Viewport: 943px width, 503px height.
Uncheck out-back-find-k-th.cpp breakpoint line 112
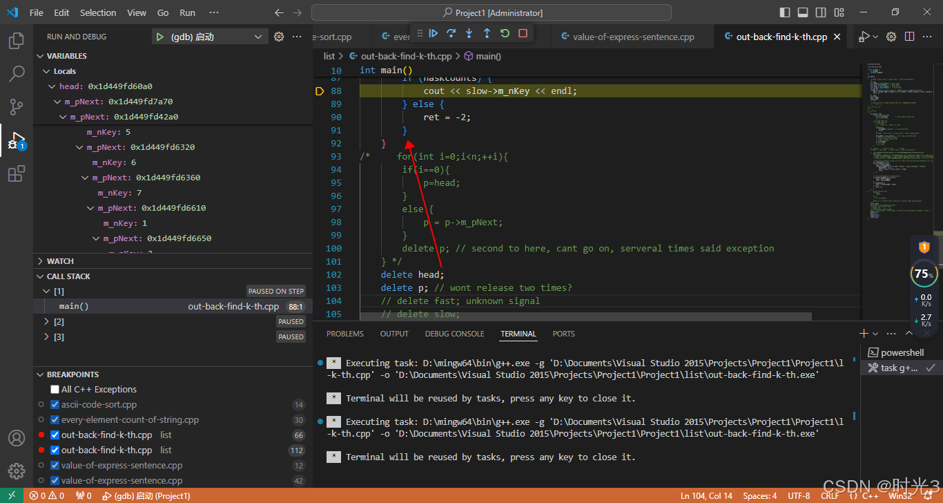pyautogui.click(x=55, y=450)
